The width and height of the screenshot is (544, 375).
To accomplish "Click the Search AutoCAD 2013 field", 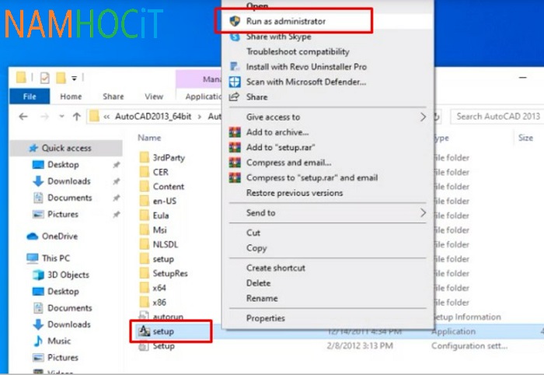I will click(497, 117).
